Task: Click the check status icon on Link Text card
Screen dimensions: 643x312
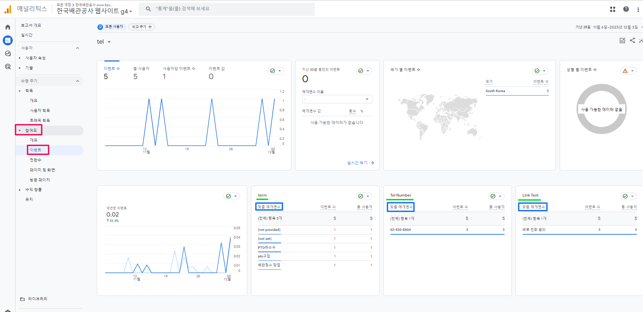Action: pos(625,196)
